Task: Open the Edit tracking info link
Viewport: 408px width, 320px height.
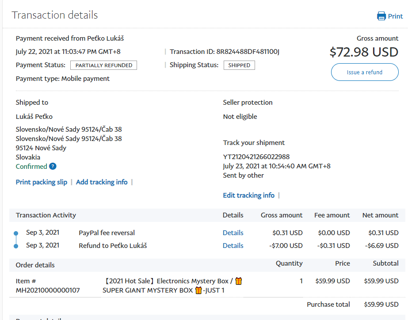Action: (248, 195)
